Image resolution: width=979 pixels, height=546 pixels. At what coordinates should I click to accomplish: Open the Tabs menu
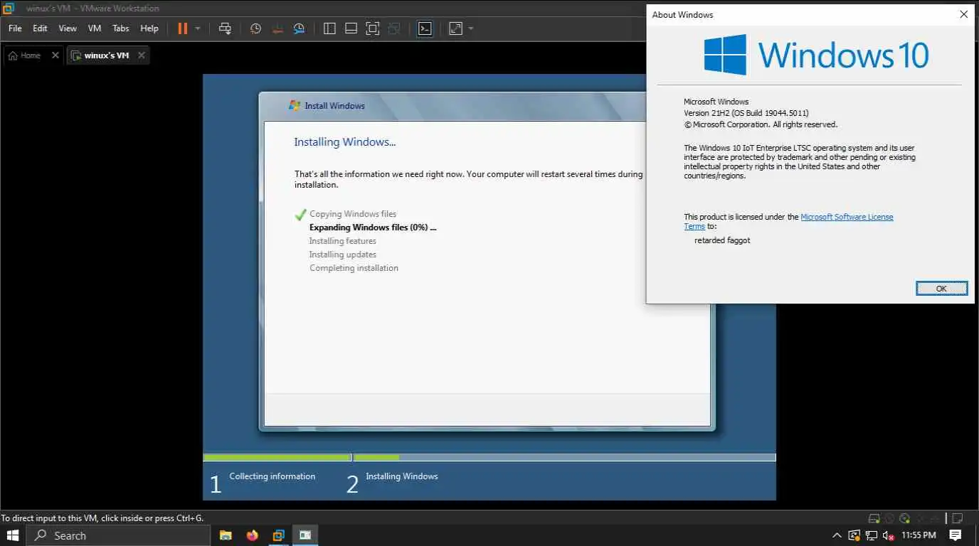click(121, 28)
